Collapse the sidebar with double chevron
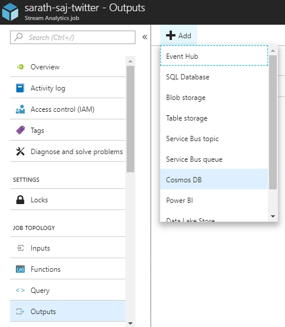This screenshot has height=327, width=285. tap(145, 37)
